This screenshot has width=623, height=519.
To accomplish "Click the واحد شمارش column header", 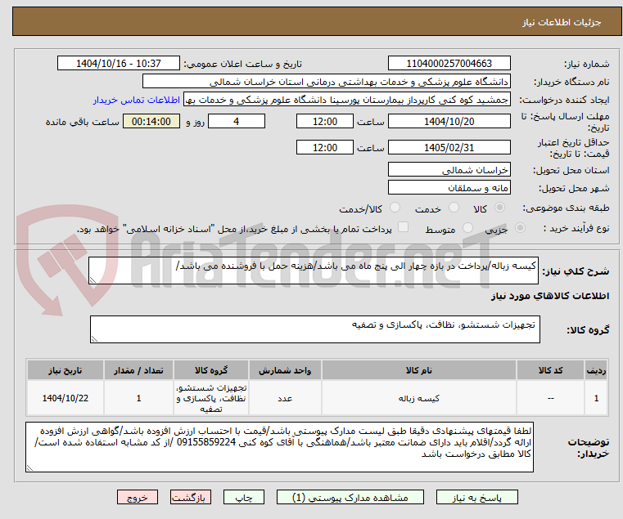I will pos(285,370).
